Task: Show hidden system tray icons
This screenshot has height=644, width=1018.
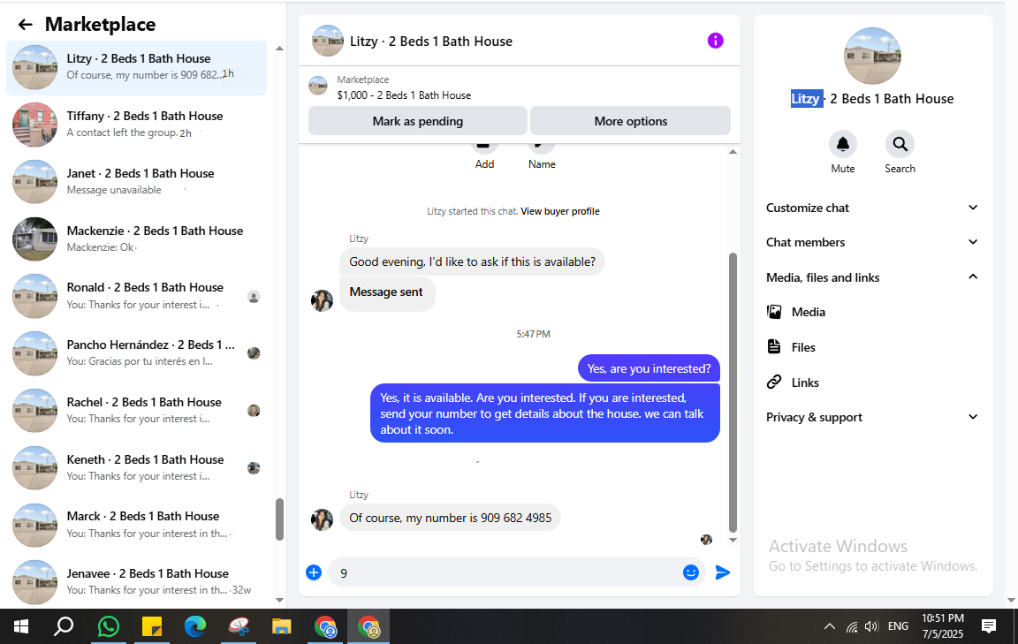Action: click(829, 626)
